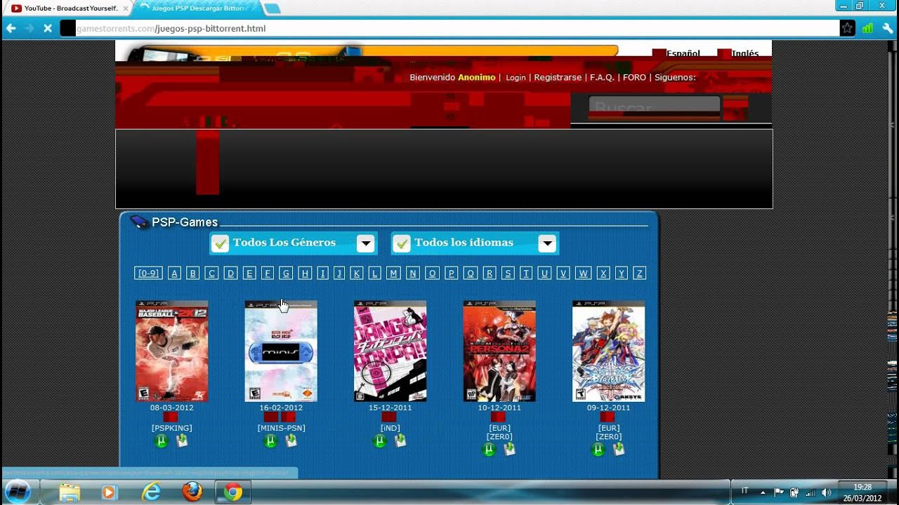The height and width of the screenshot is (505, 899).
Task: Open the PSP minis game cover
Action: coord(281,351)
